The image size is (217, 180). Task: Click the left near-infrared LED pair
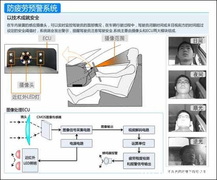point(11,58)
